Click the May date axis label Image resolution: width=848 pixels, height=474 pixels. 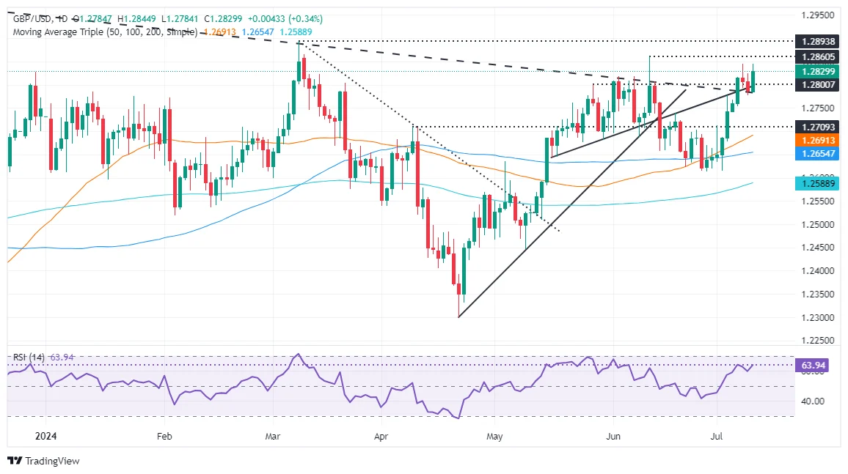pos(494,436)
